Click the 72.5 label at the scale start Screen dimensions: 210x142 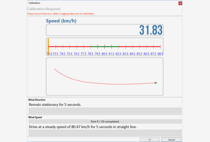click(50, 54)
